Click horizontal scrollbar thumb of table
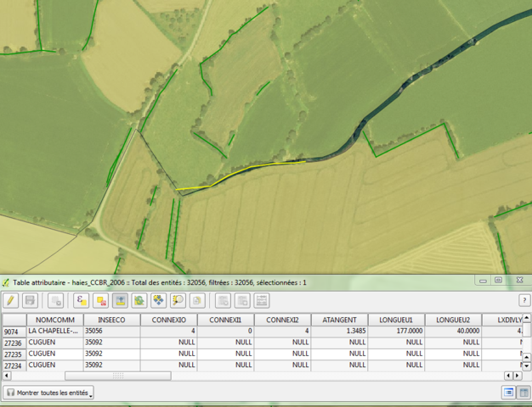532x407 pixels. click(x=118, y=376)
